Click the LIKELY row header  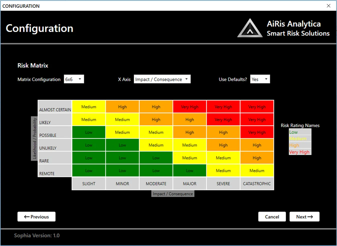point(55,119)
